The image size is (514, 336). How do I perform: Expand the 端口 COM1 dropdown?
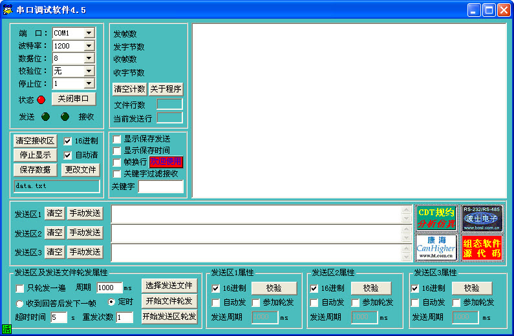[89, 33]
